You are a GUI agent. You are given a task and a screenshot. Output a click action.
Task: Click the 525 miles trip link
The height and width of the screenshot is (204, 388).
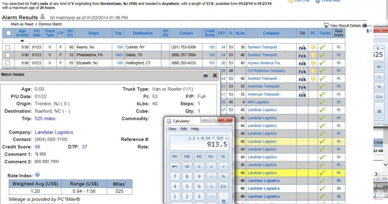(45, 119)
